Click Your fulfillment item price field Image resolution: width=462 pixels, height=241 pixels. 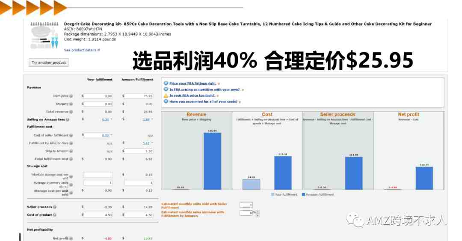[x=98, y=96]
